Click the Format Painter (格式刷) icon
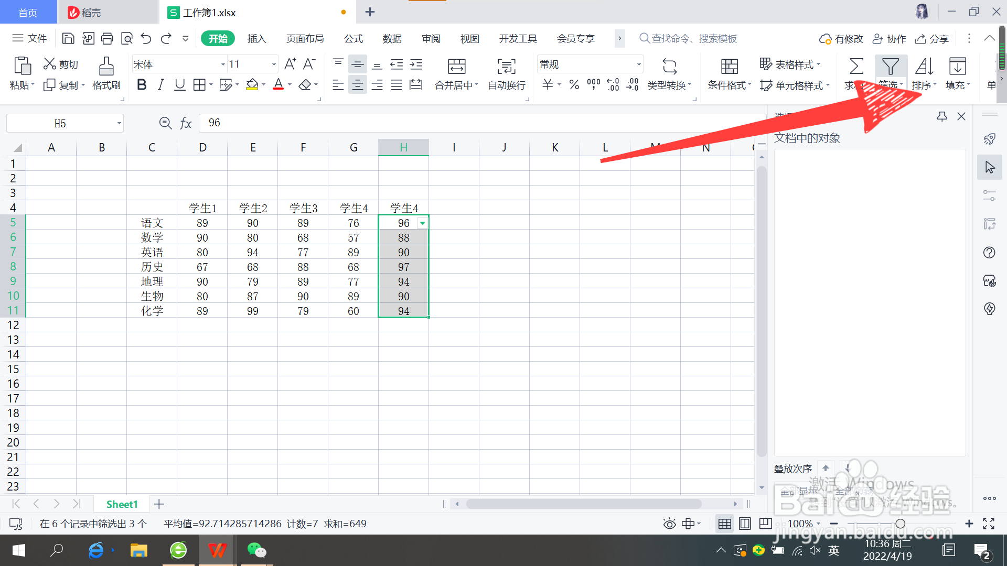The width and height of the screenshot is (1007, 566). point(106,67)
